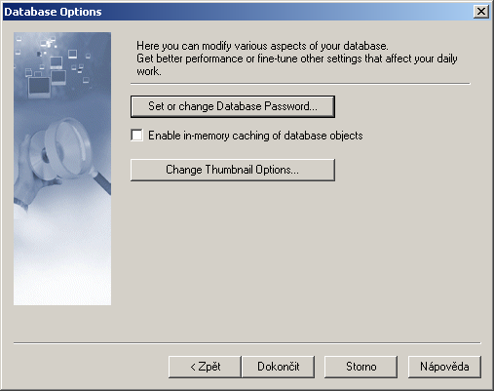
Task: Open Change Thumbnail Options dialog
Action: tap(233, 170)
